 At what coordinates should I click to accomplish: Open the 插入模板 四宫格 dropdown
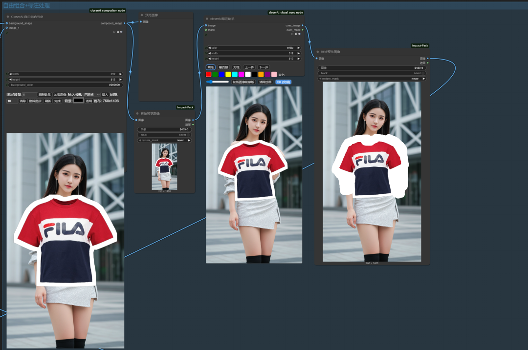91,95
